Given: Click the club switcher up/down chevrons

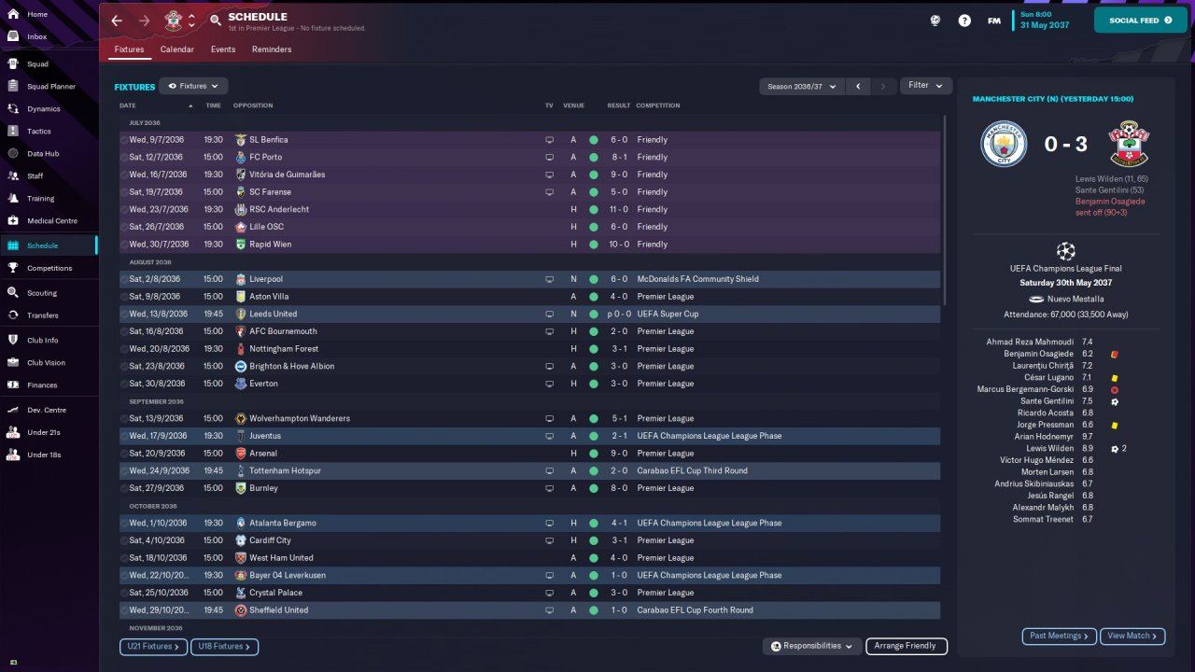Looking at the screenshot, I should point(191,21).
